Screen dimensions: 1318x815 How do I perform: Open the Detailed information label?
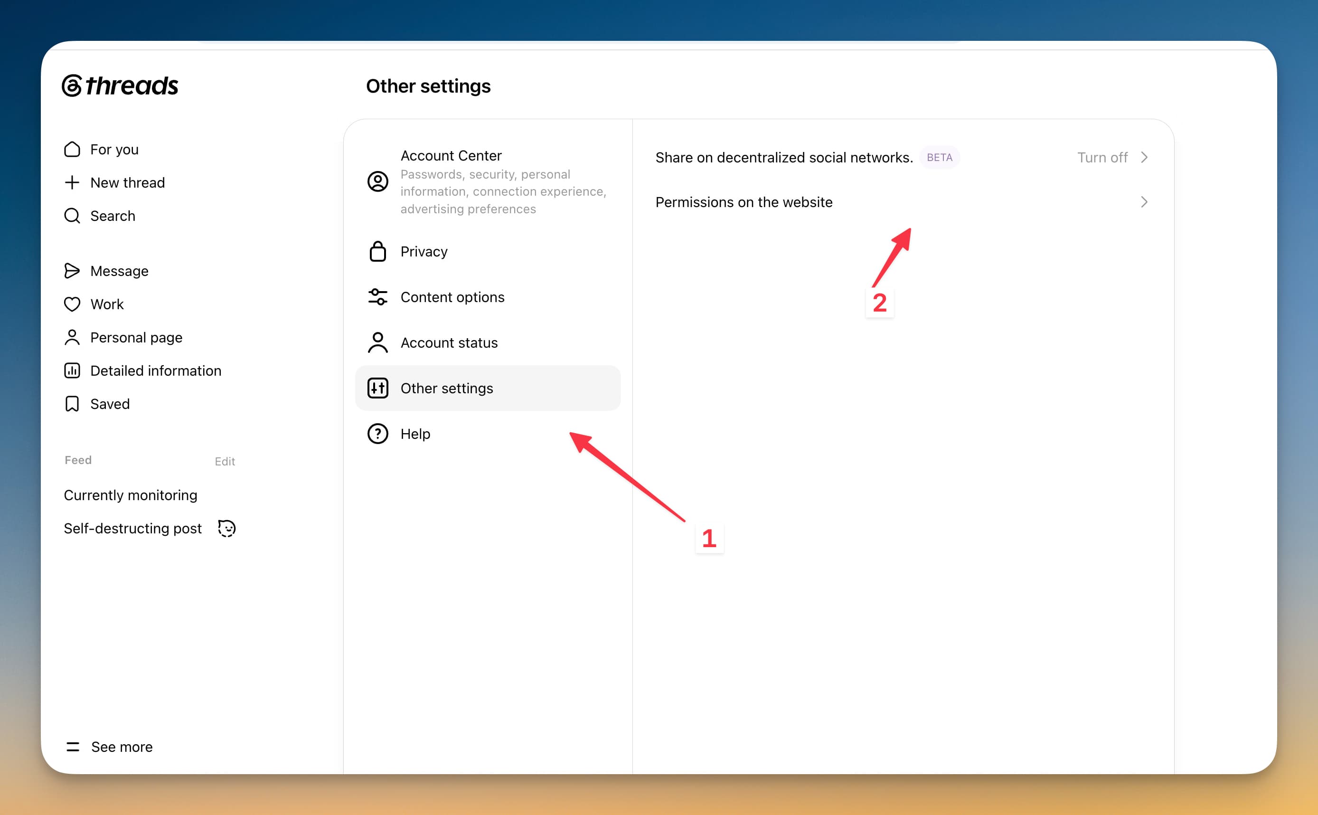[156, 370]
